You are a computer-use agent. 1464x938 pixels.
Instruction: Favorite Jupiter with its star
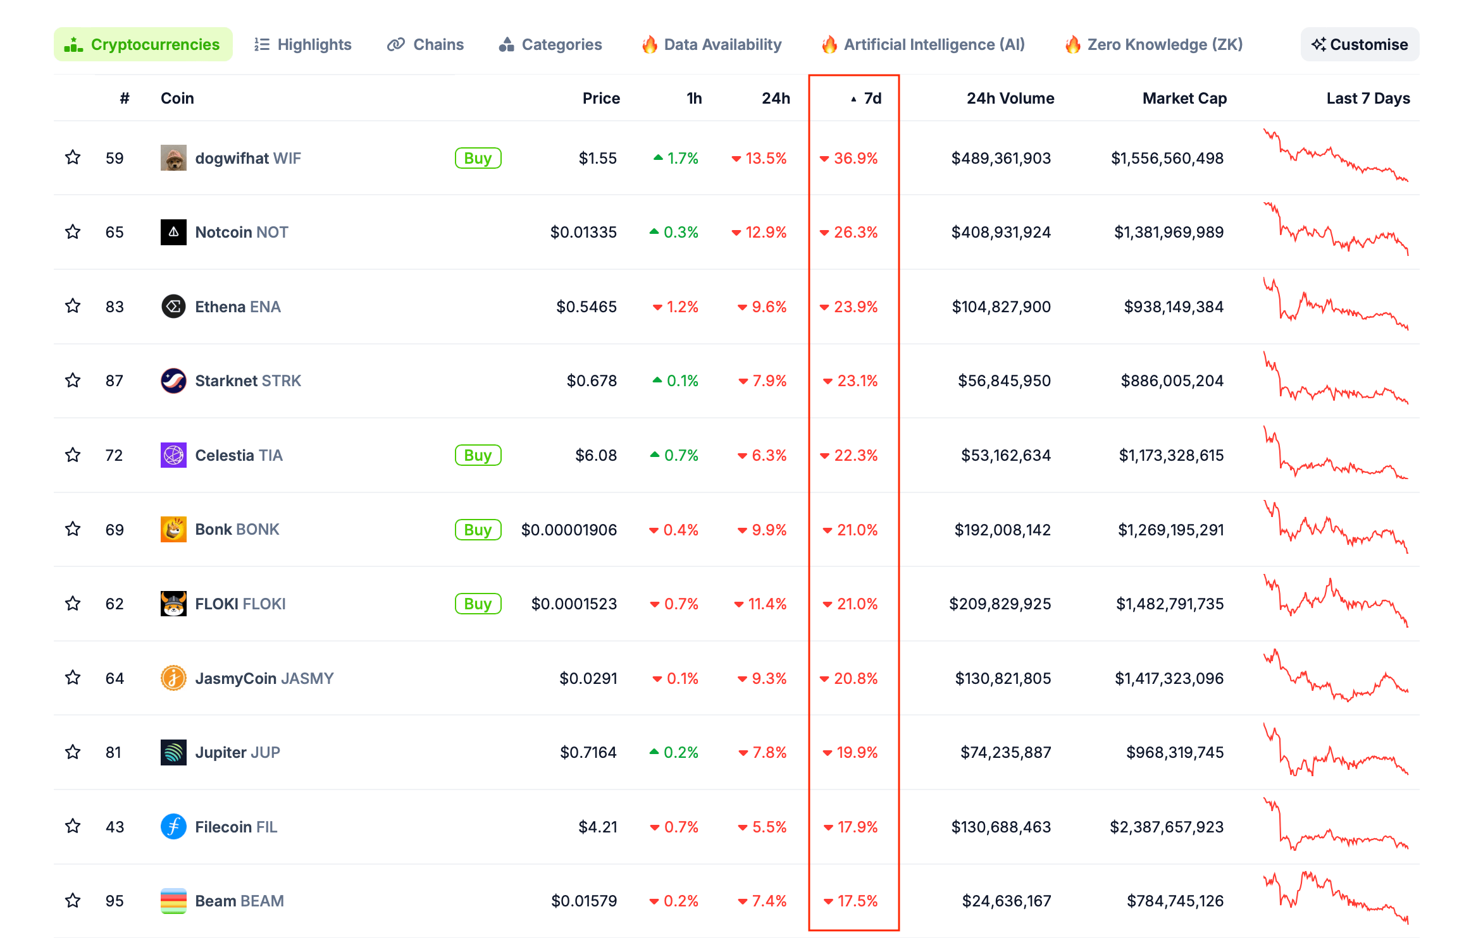73,752
